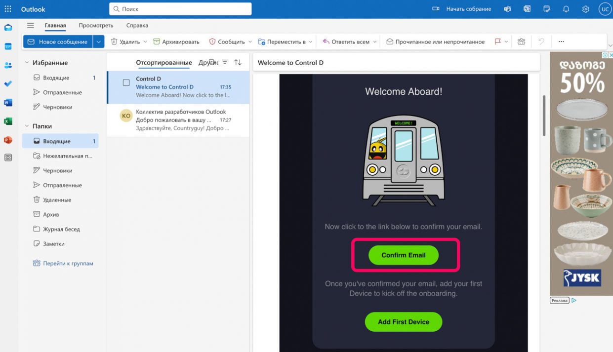The height and width of the screenshot is (352, 613).
Task: Open PowerPoint app in left rail
Action: pyautogui.click(x=8, y=140)
